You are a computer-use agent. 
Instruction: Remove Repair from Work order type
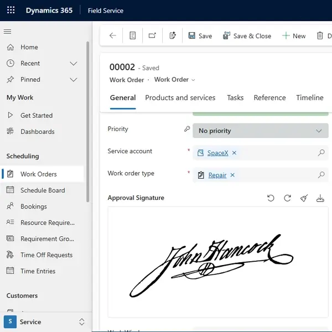pyautogui.click(x=232, y=175)
